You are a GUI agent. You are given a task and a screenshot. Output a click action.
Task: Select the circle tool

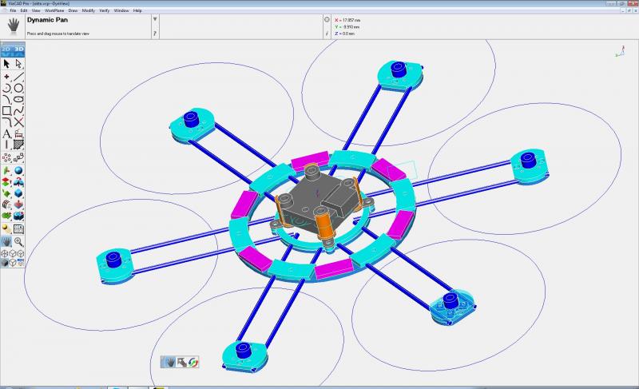coord(18,88)
